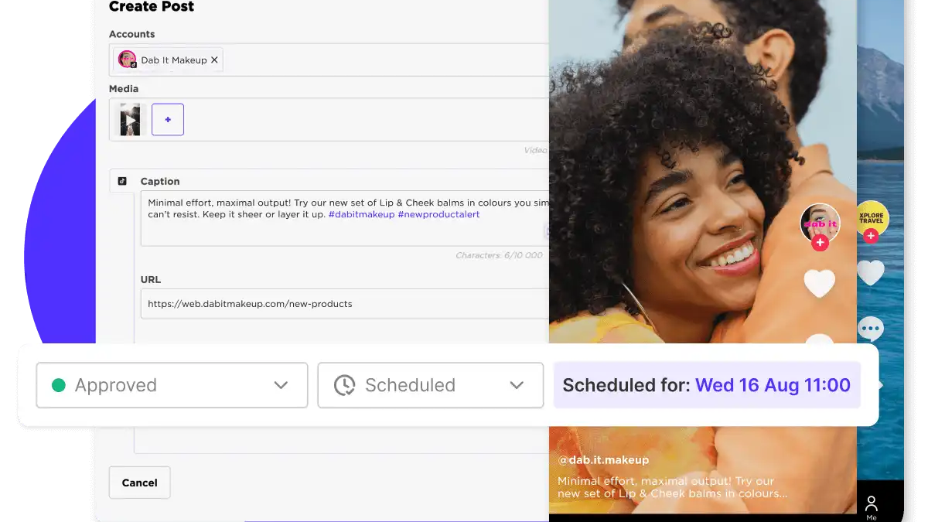928x522 pixels.
Task: Change the scheduled date Wed 16 Aug 11:00
Action: pos(773,385)
